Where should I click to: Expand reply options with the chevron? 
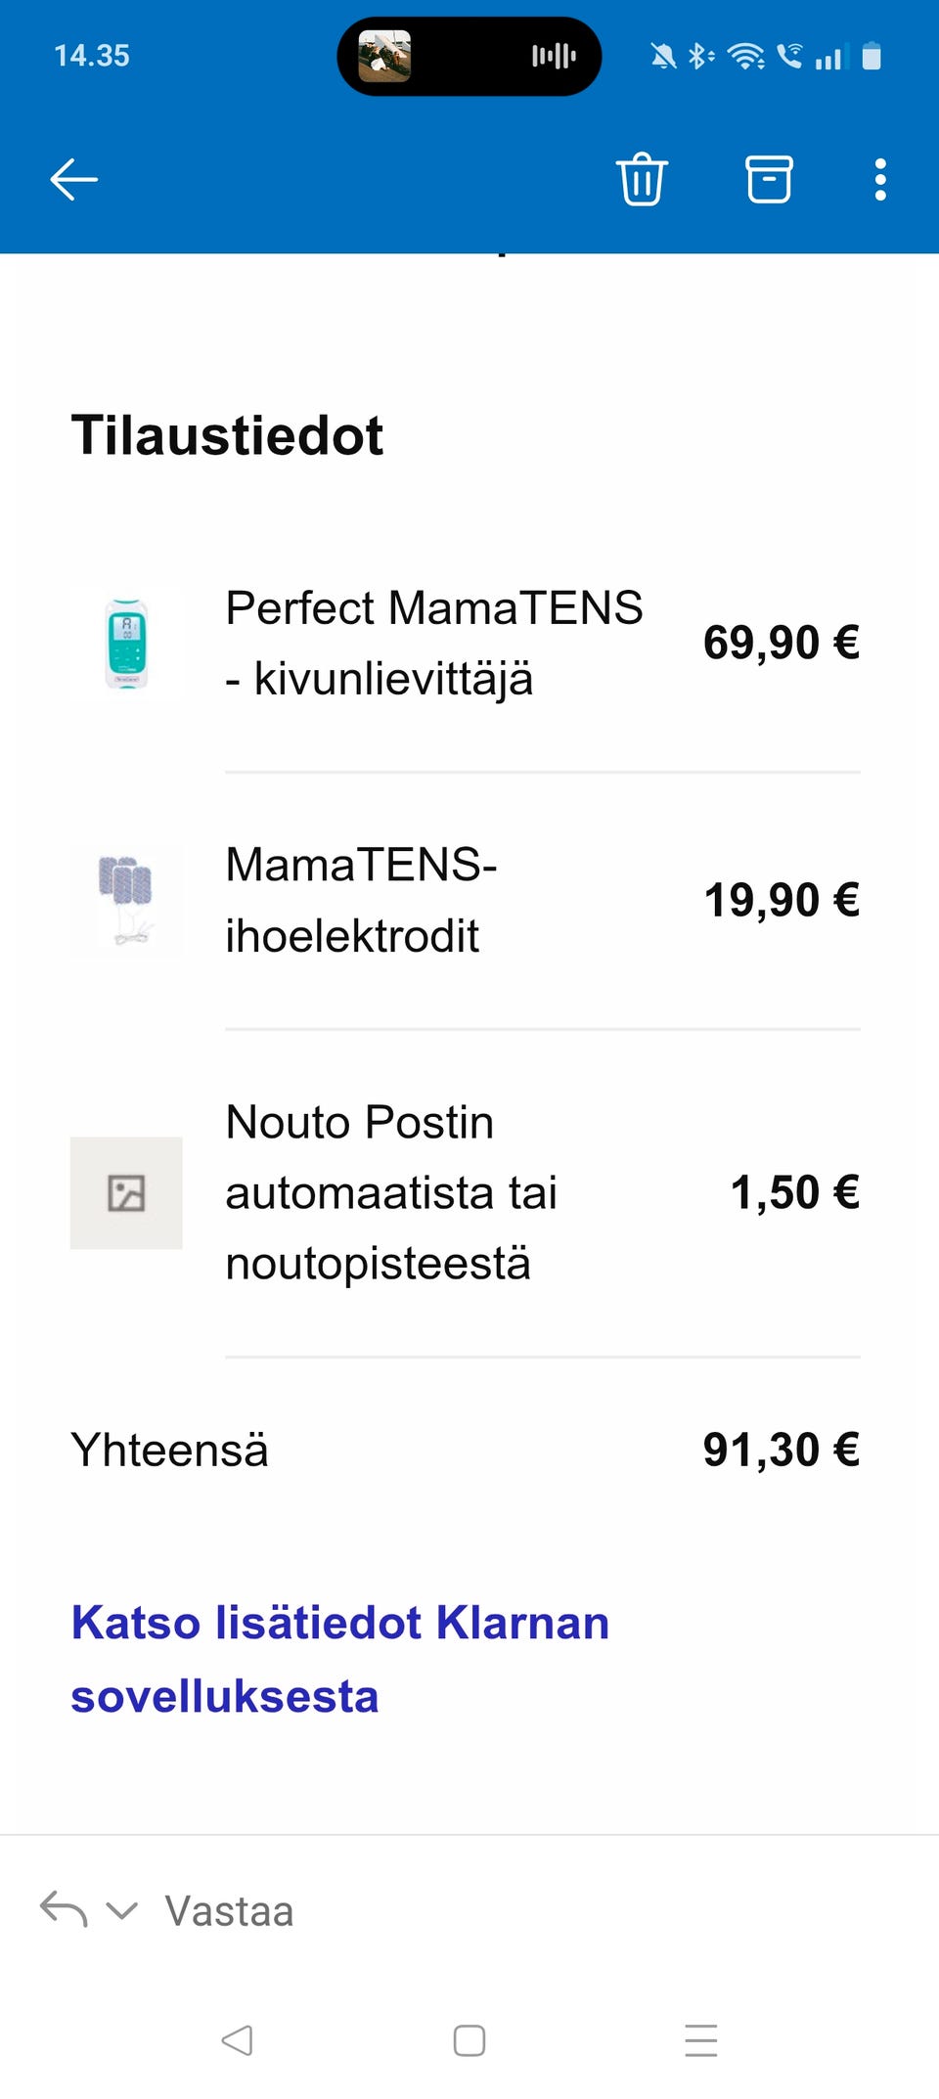pos(121,1910)
